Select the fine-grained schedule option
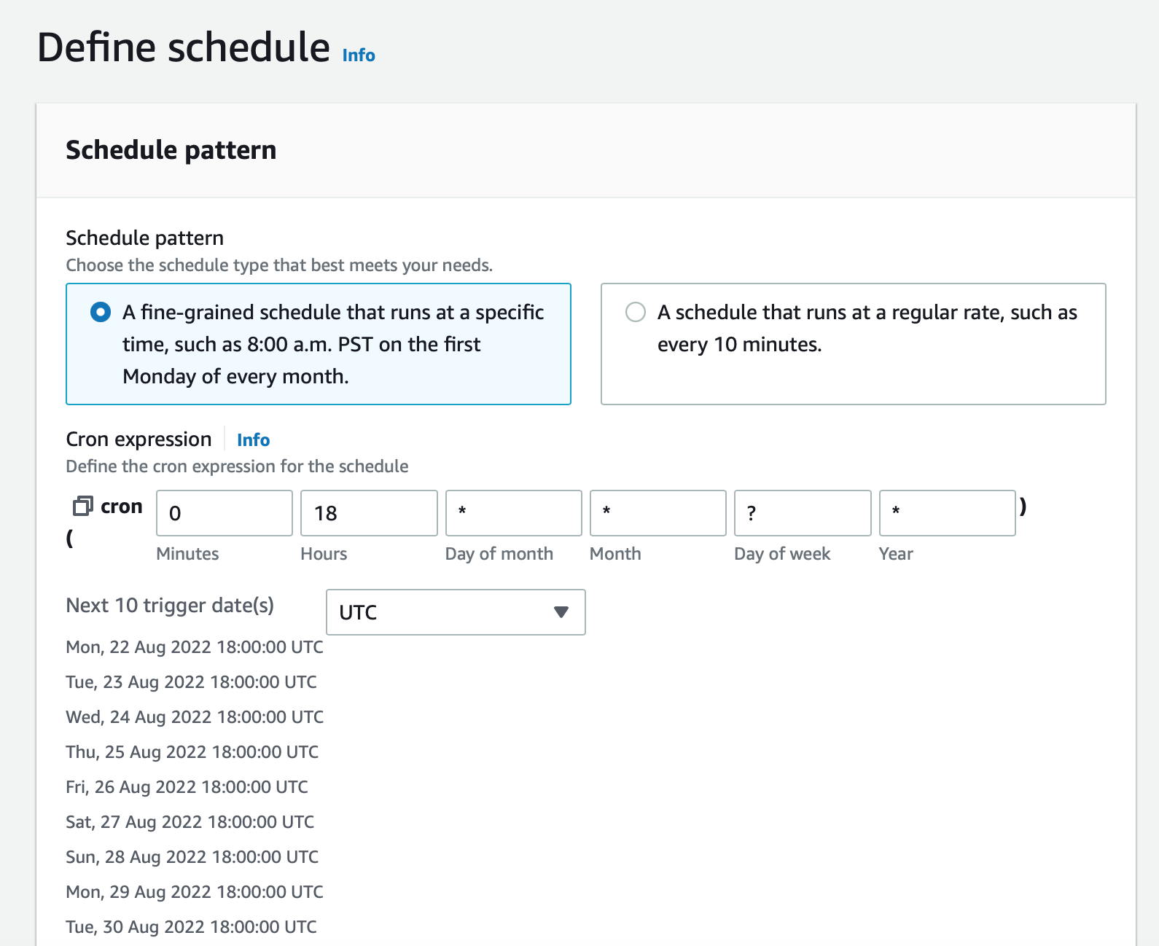The image size is (1159, 946). (101, 312)
